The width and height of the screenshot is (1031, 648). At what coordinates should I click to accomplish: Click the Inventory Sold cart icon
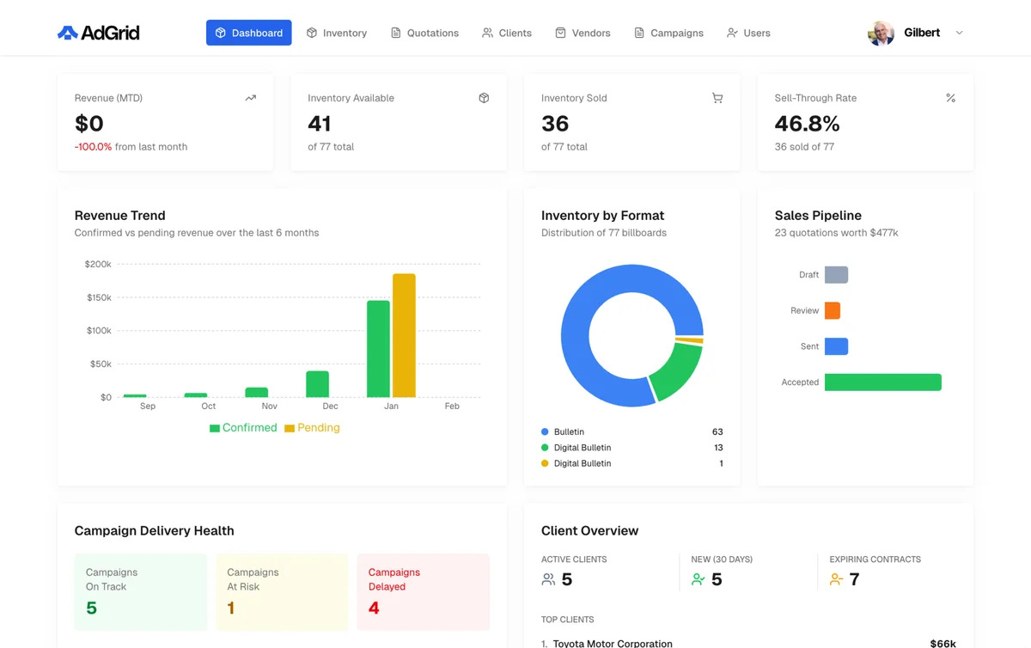(717, 98)
